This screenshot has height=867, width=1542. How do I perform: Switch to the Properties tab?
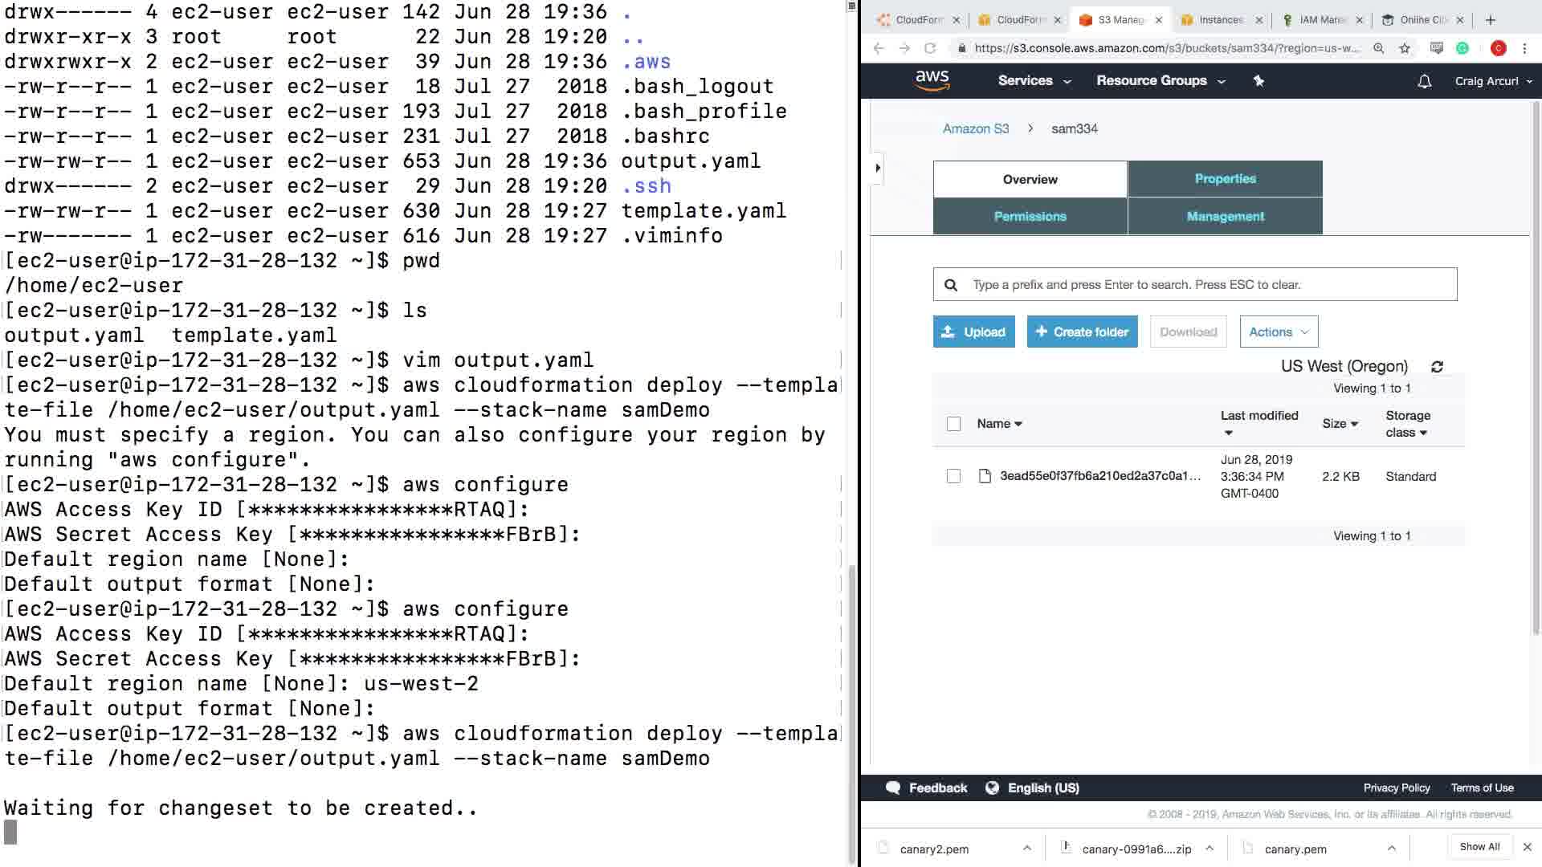1225,179
